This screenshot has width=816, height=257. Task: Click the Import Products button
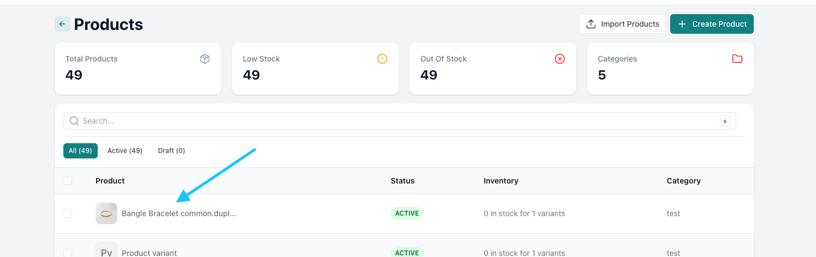pos(622,24)
